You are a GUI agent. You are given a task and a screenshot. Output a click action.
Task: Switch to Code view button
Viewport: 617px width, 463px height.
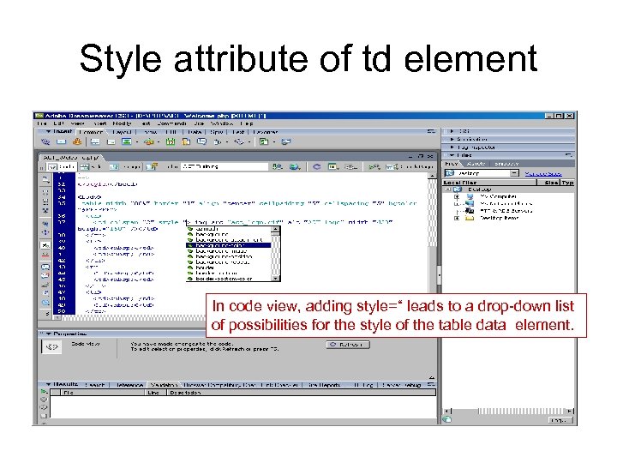click(61, 167)
